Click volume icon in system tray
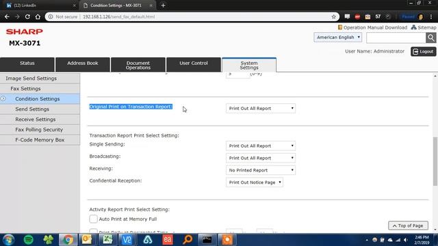The width and height of the screenshot is (438, 246). coord(406,240)
